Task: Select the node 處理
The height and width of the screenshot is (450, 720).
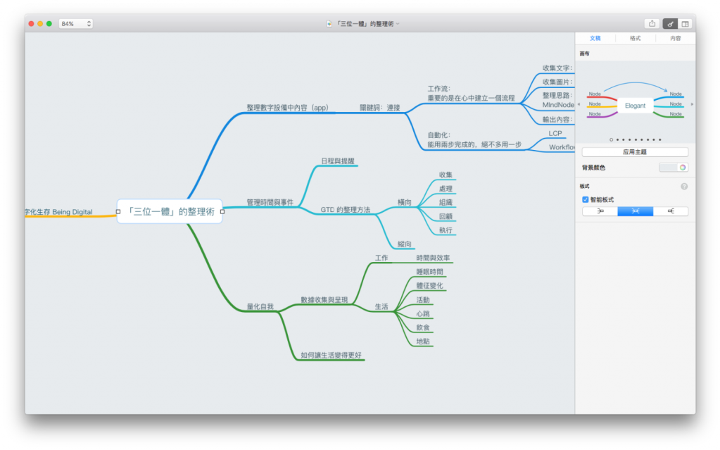Action: (x=446, y=189)
